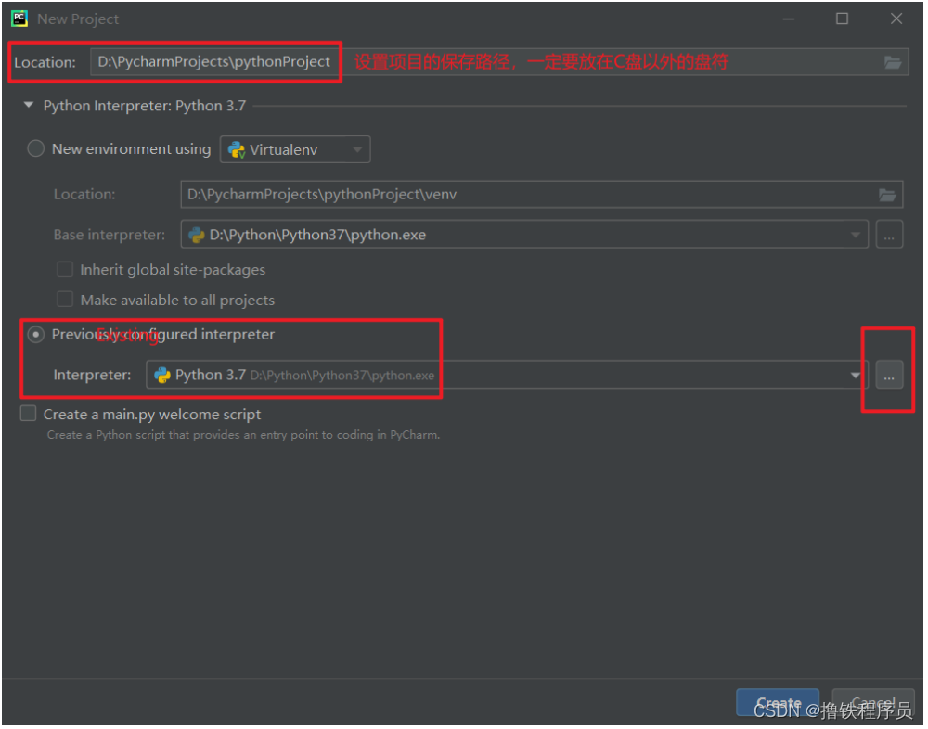This screenshot has height=729, width=928.
Task: Click the 'Base interpreter:' label
Action: click(110, 236)
